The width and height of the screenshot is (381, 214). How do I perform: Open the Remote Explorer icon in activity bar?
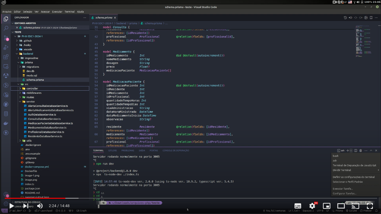(6, 66)
